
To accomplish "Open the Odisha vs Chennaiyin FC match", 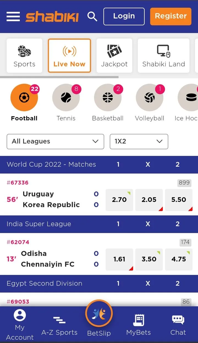I will click(48, 259).
